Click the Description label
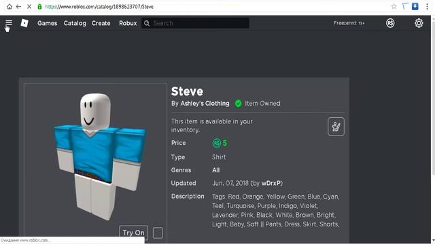Image resolution: width=435 pixels, height=244 pixels. (188, 197)
